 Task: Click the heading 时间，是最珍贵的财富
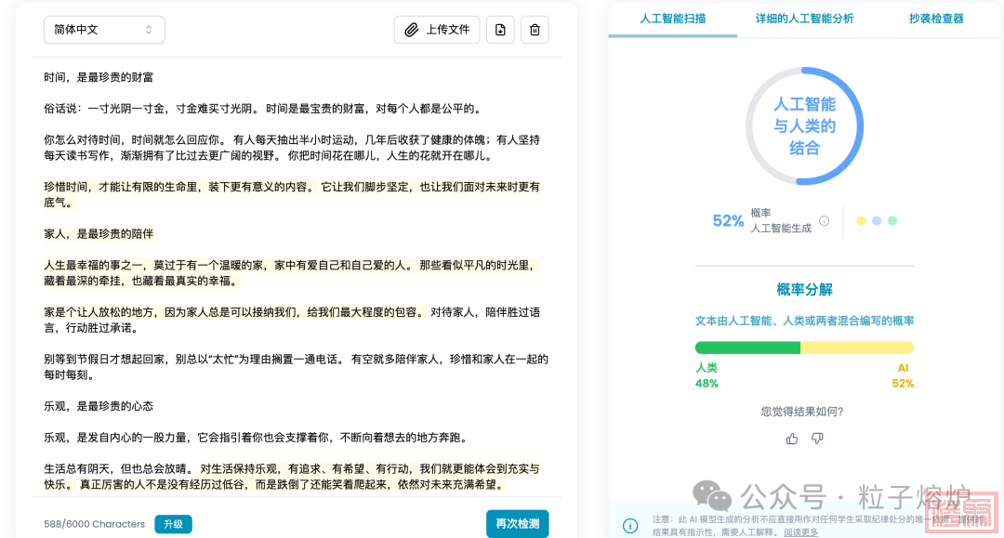99,77
